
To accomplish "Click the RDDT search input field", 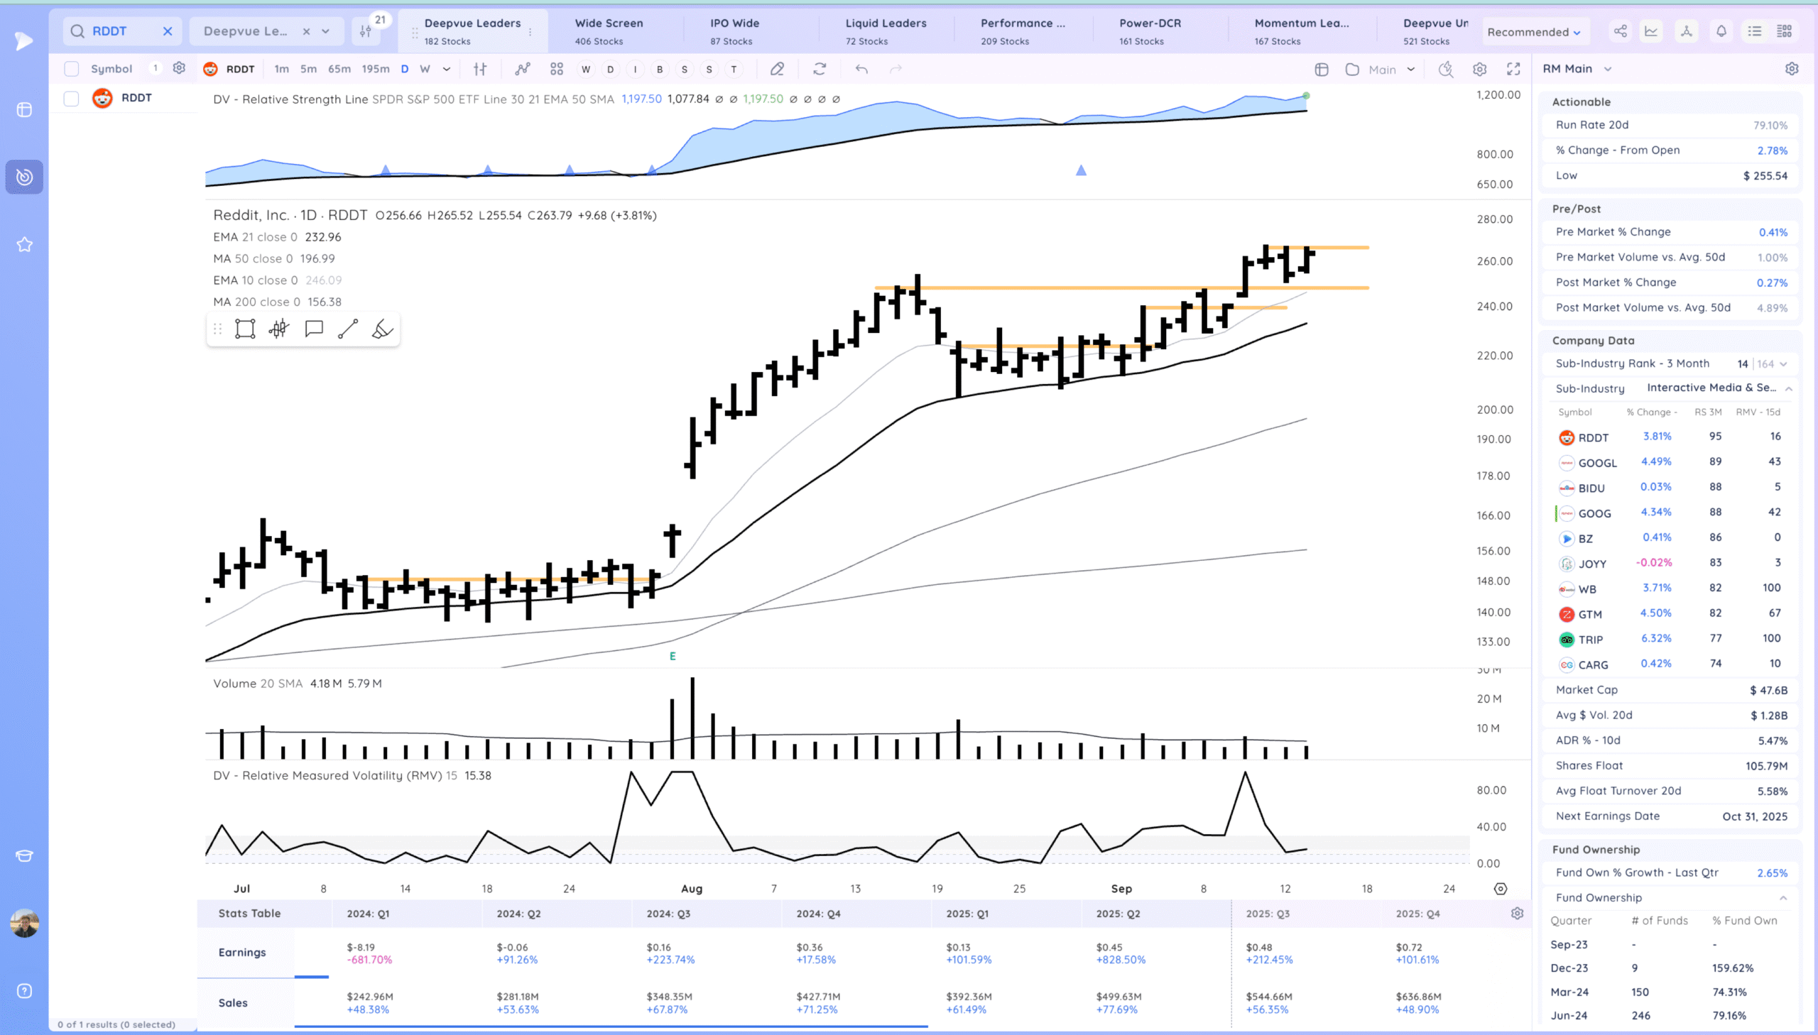I will click(x=124, y=31).
